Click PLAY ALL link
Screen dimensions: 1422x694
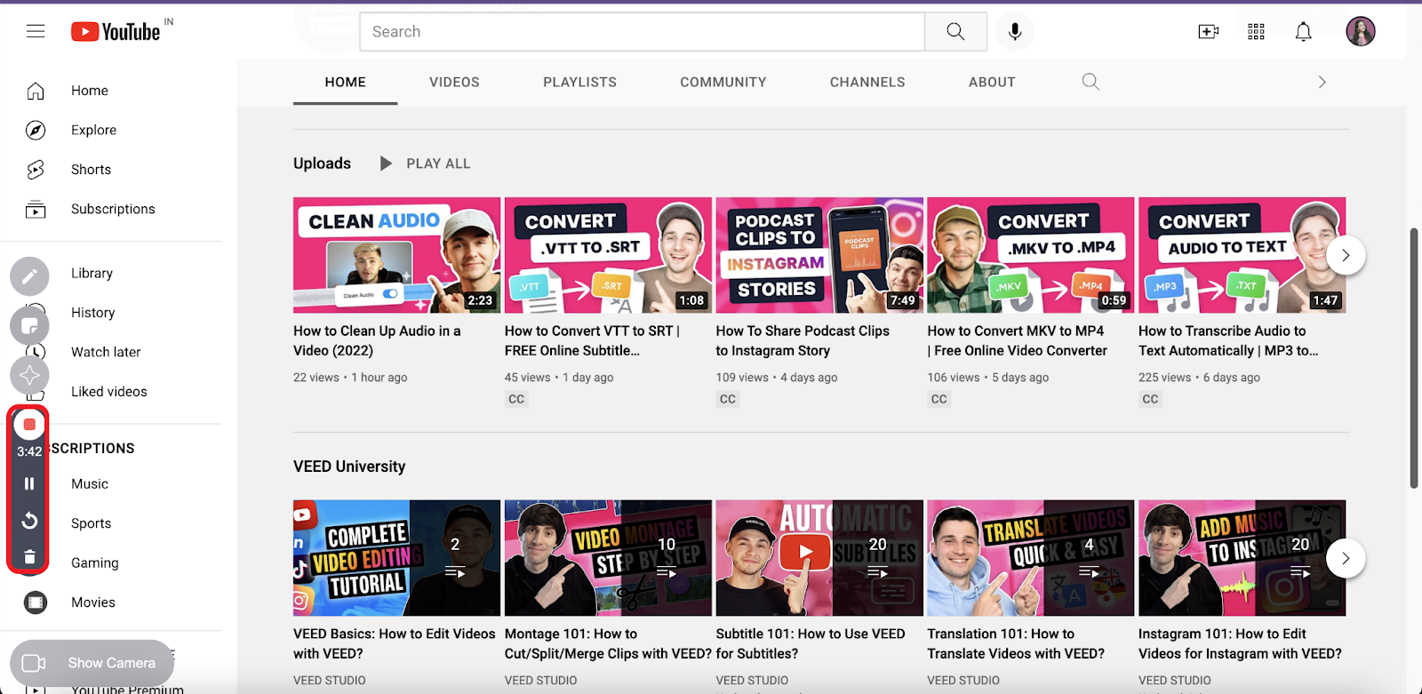[438, 164]
